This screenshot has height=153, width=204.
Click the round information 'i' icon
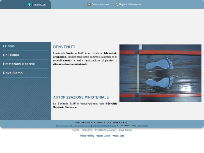[x=29, y=5]
